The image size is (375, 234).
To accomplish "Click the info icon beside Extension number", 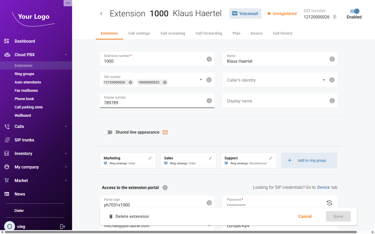I will (209, 59).
